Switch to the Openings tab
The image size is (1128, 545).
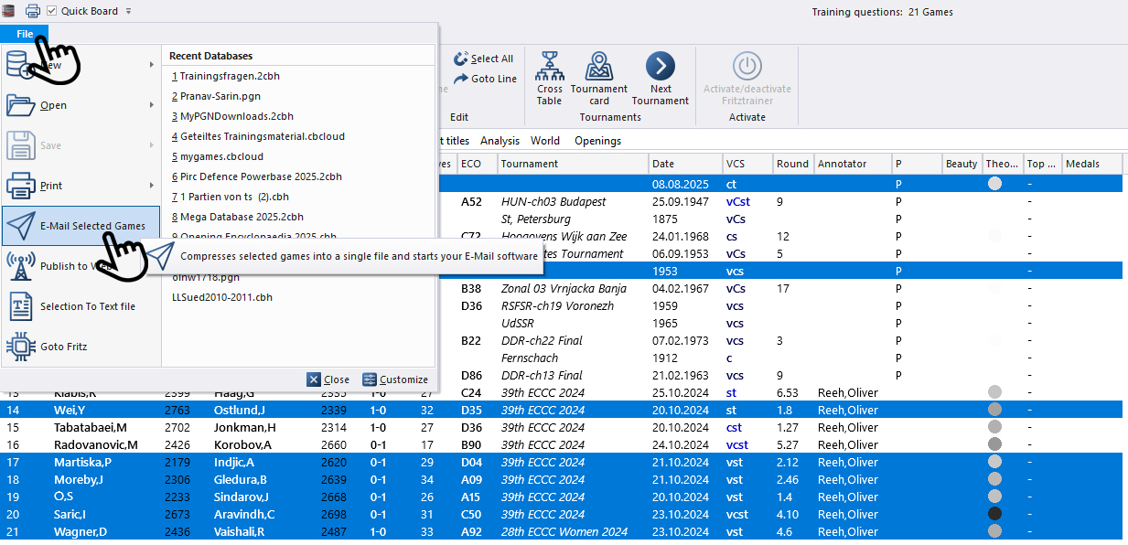pyautogui.click(x=597, y=141)
